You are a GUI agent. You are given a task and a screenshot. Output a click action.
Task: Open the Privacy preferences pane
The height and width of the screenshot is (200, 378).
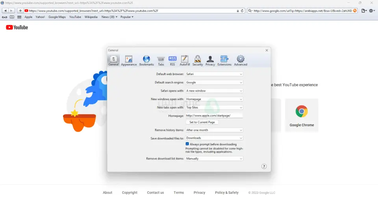[x=210, y=61]
